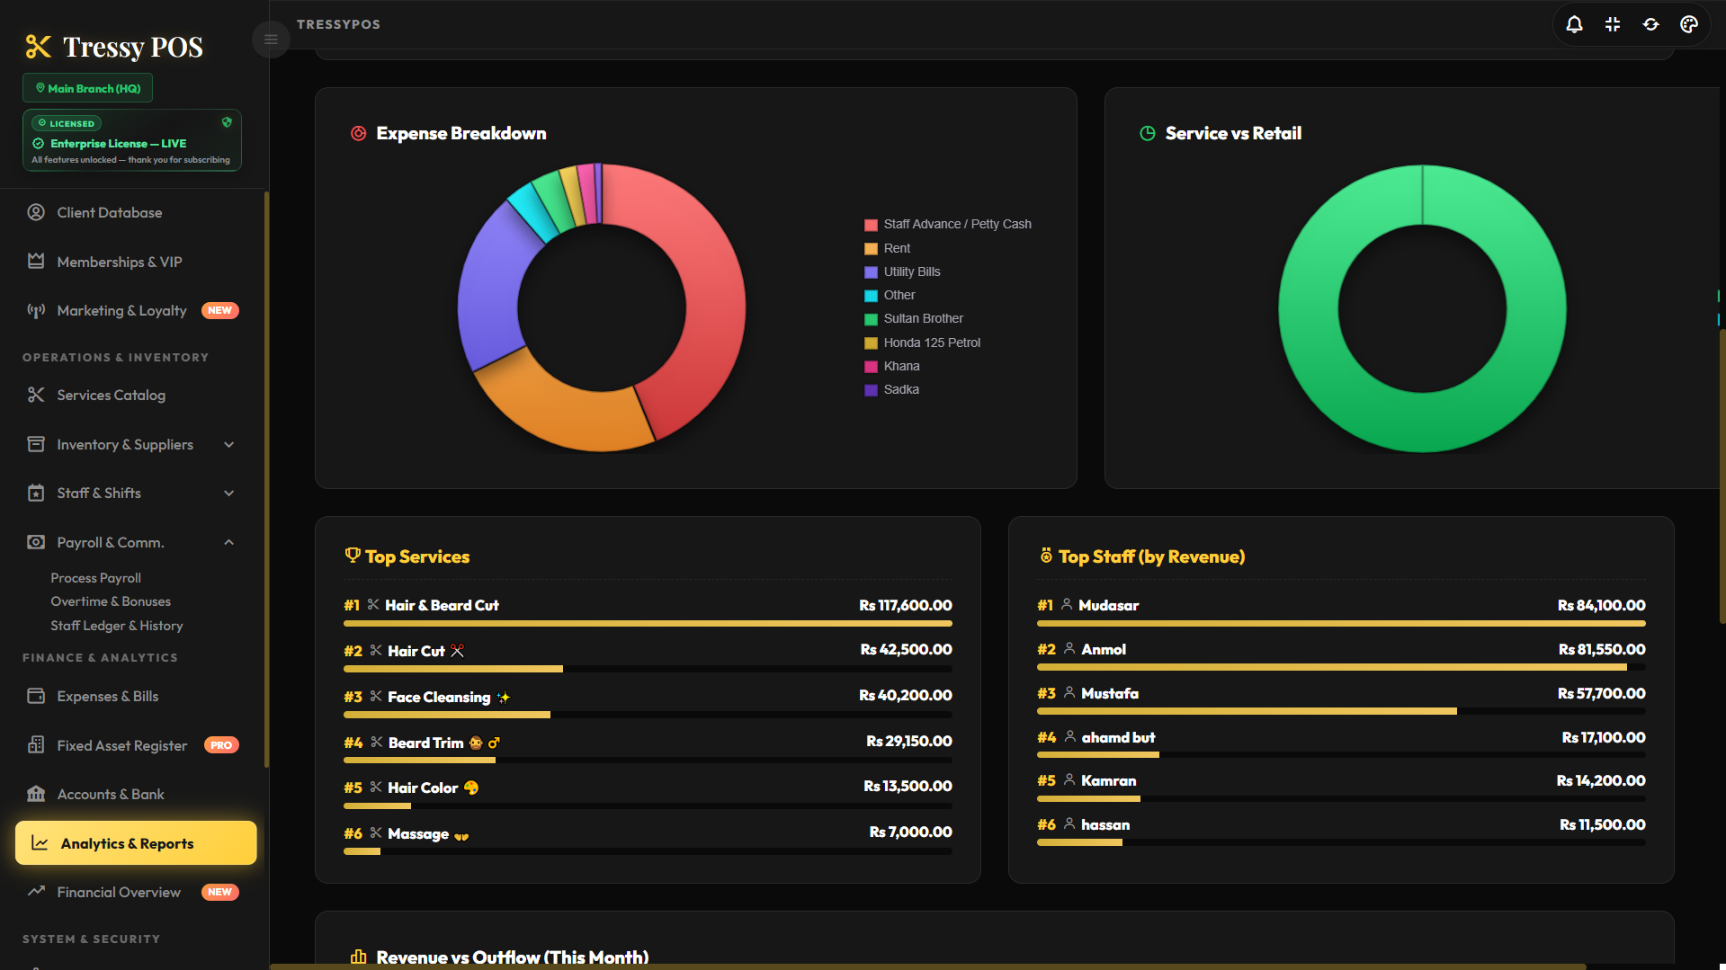Click the Payroll & Comm. cash icon
The height and width of the screenshot is (970, 1726).
pos(36,542)
